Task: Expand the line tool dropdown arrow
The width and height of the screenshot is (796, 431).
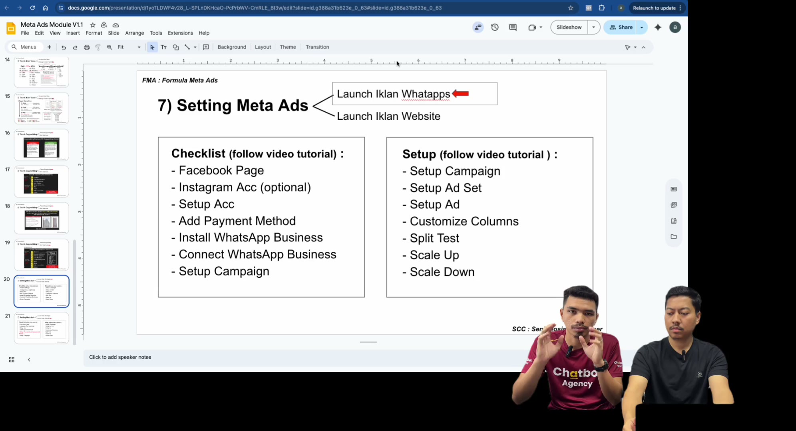Action: tap(195, 47)
